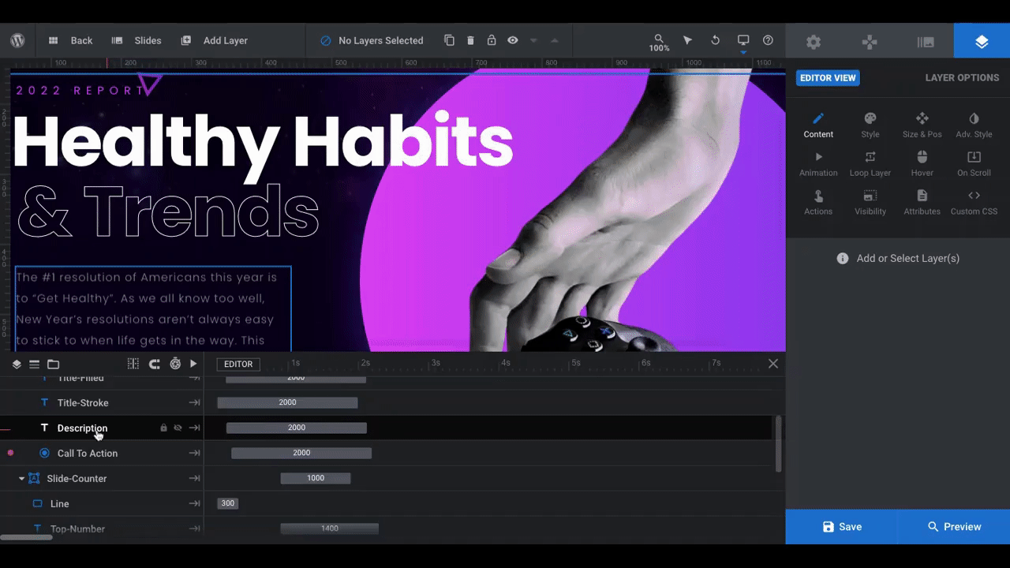Toggle hidden eye on Description layer

(178, 428)
